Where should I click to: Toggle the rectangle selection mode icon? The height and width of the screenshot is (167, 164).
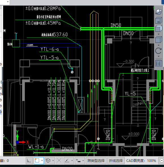[x=37, y=160]
